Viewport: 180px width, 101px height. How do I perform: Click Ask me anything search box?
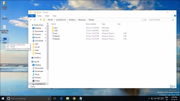click(28, 98)
